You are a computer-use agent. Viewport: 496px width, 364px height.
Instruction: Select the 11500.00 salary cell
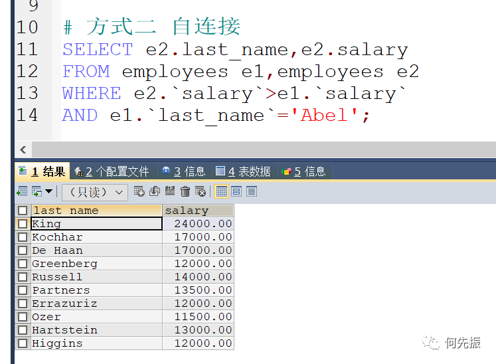coord(199,317)
